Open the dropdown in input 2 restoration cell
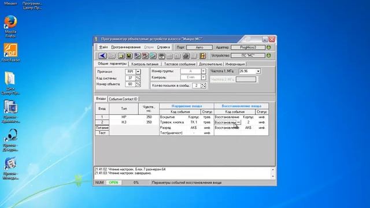Viewport: 370px width, 208px height. (x=238, y=122)
